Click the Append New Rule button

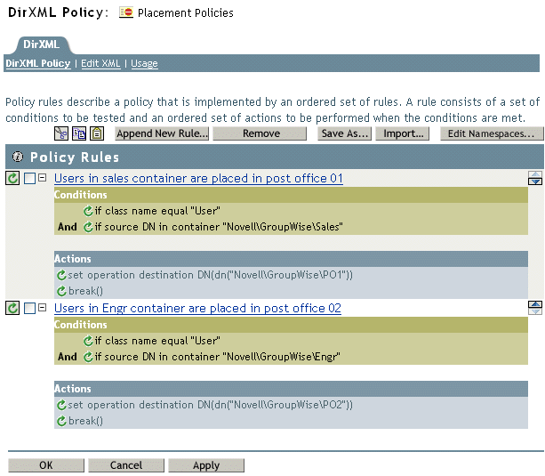point(162,133)
